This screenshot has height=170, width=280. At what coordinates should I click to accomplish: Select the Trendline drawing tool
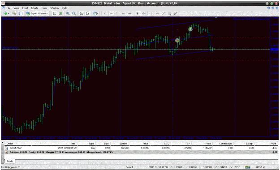(x=164, y=13)
